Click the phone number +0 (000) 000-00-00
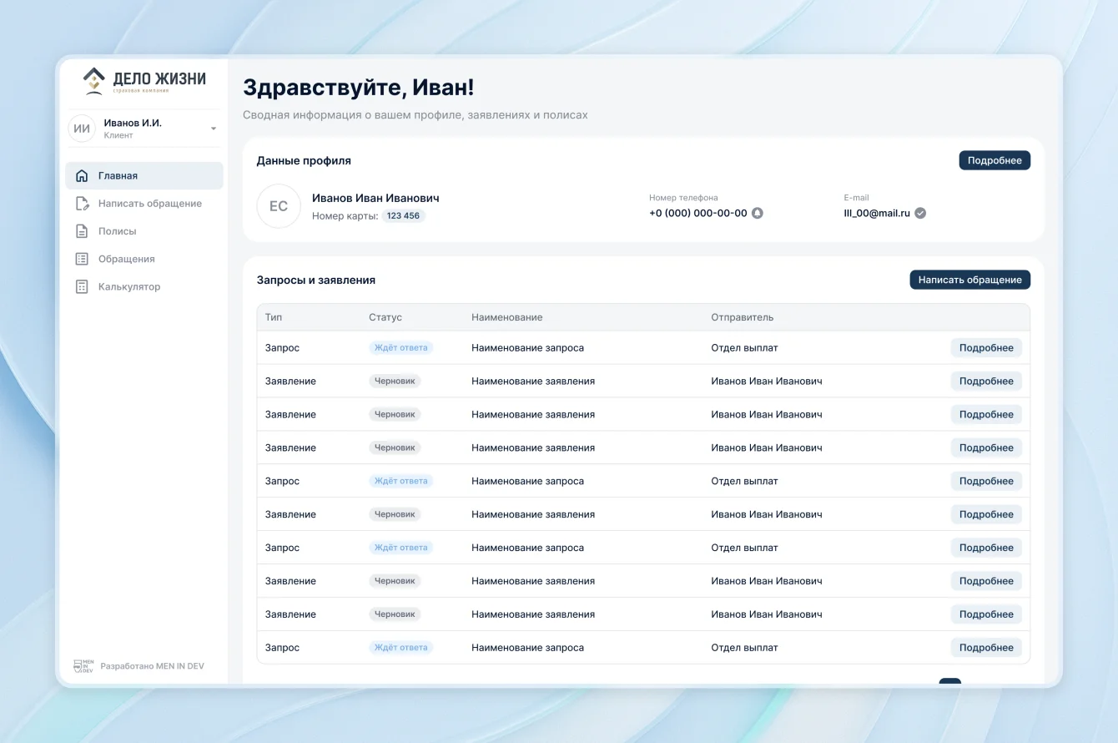Screen dimensions: 1118x743 698,213
